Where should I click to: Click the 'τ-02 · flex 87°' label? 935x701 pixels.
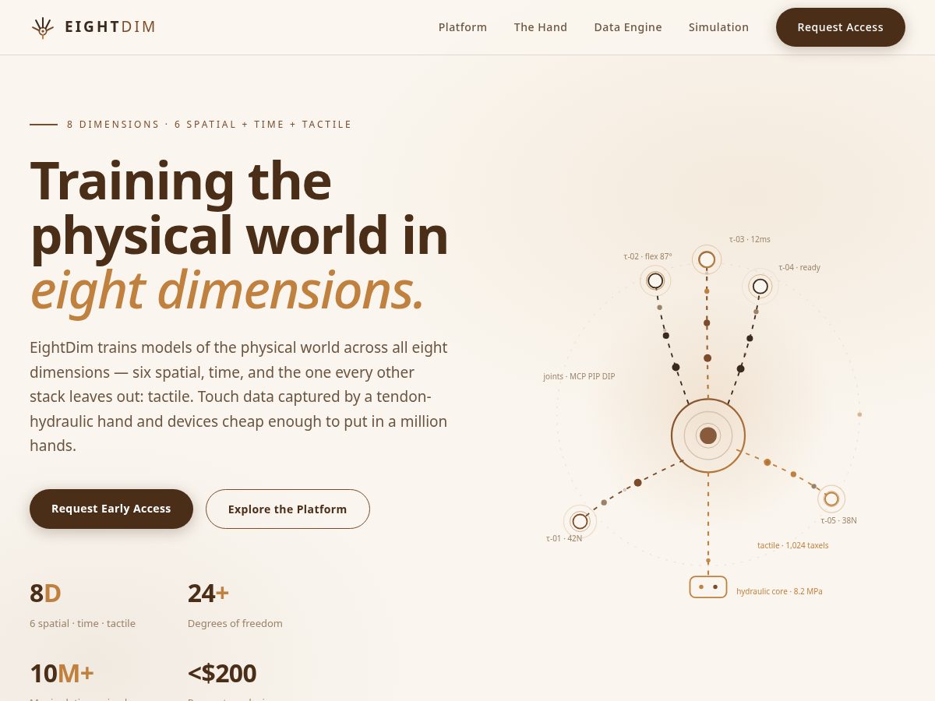[647, 256]
